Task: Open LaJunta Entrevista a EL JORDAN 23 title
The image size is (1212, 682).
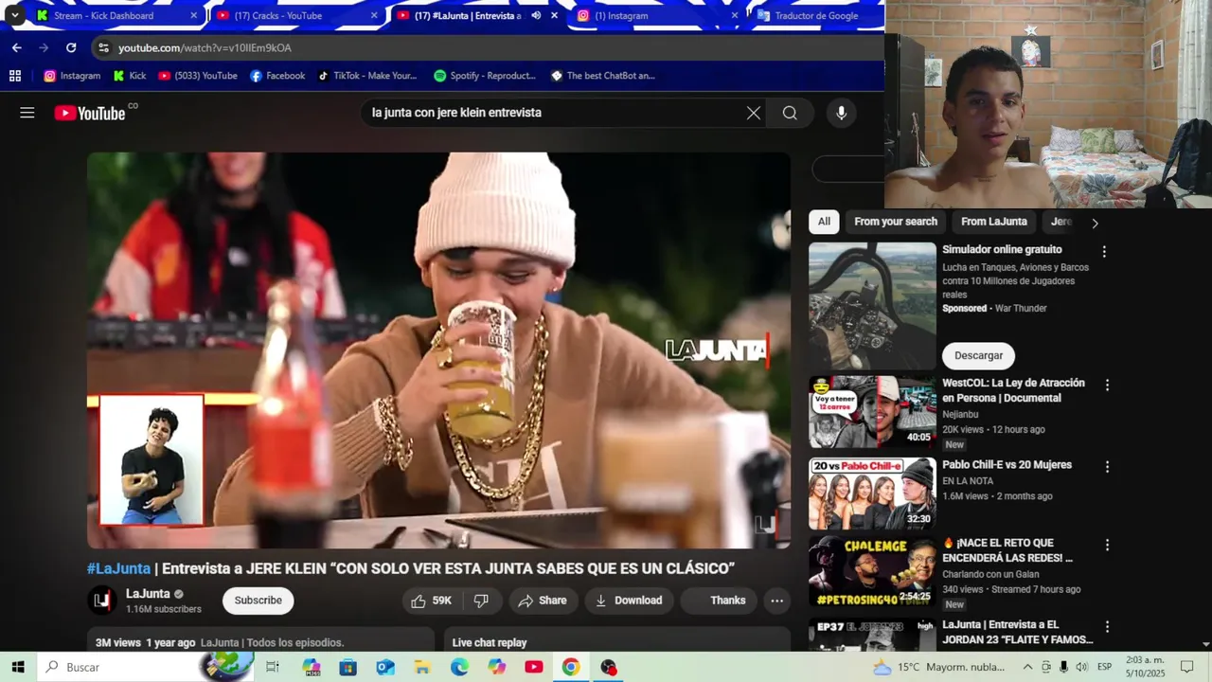Action: coord(1017,632)
